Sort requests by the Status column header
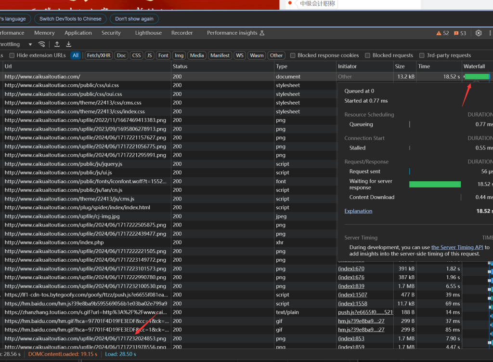Viewport: 493px width, 362px height. (x=180, y=67)
